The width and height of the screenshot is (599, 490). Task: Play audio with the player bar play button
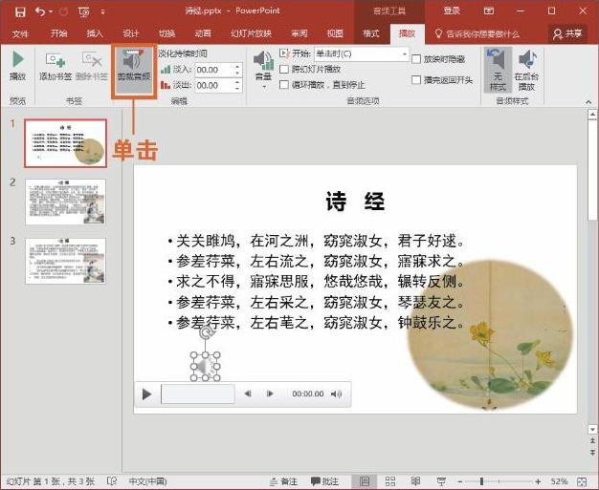[x=146, y=394]
